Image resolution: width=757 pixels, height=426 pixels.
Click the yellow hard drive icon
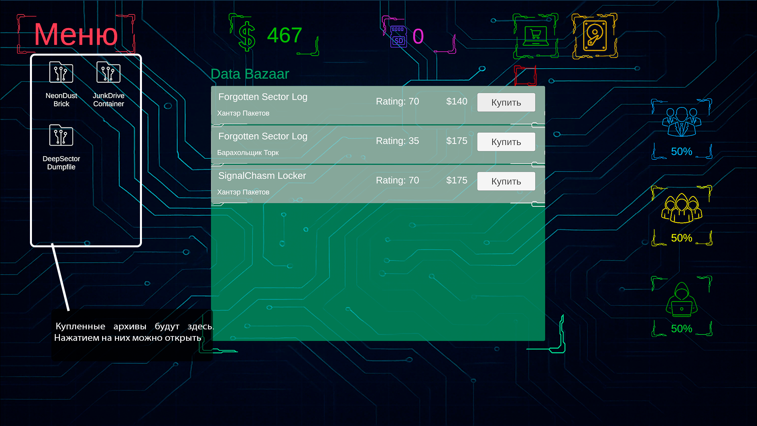pos(595,36)
